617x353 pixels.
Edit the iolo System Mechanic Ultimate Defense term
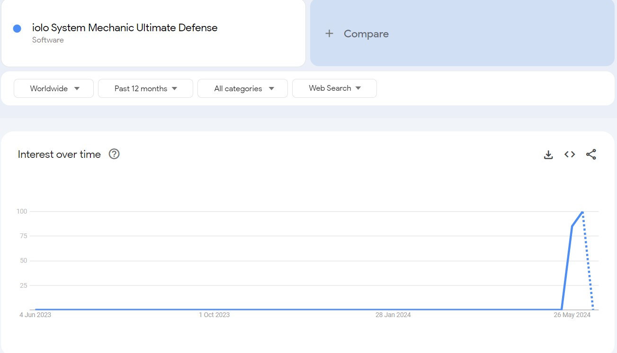pos(125,28)
